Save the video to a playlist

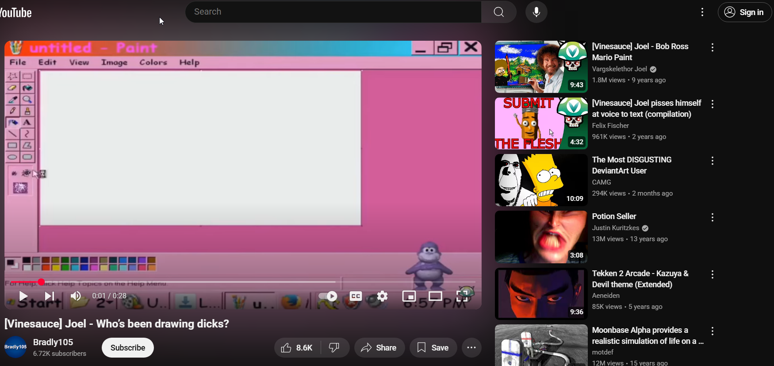433,348
